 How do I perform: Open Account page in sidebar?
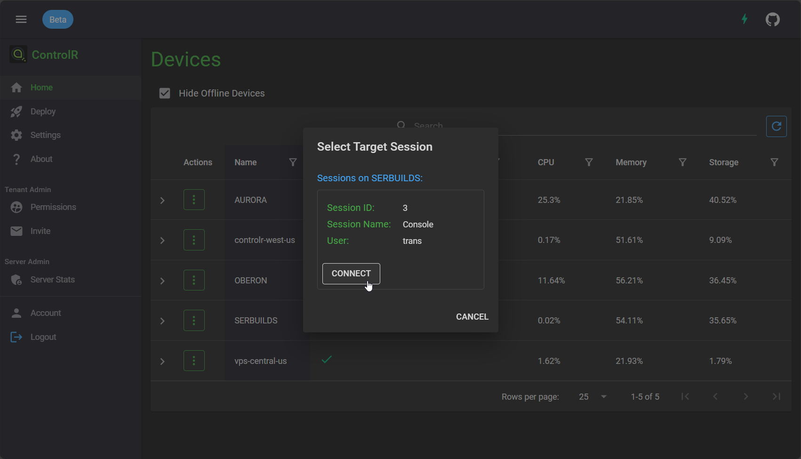coord(71,313)
